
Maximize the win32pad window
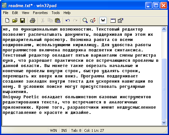tap(156, 6)
